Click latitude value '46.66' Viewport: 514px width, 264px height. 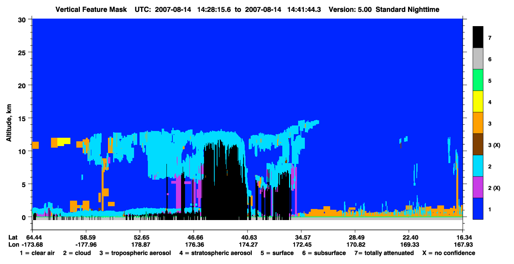click(x=194, y=237)
